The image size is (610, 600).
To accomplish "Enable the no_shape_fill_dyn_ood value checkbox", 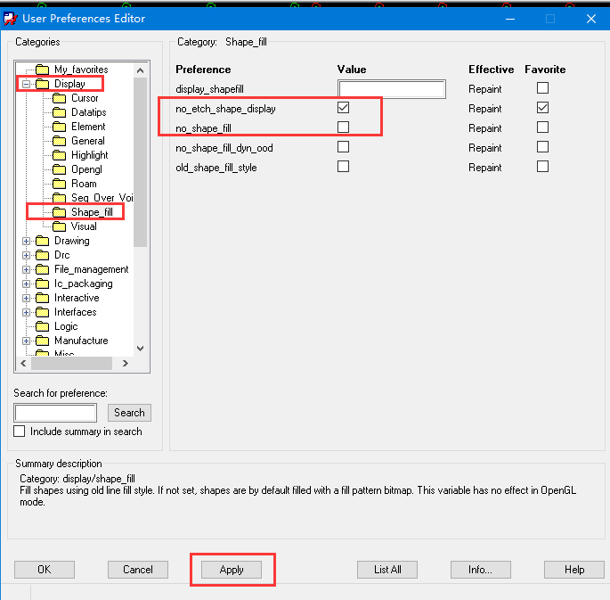I will [x=343, y=147].
